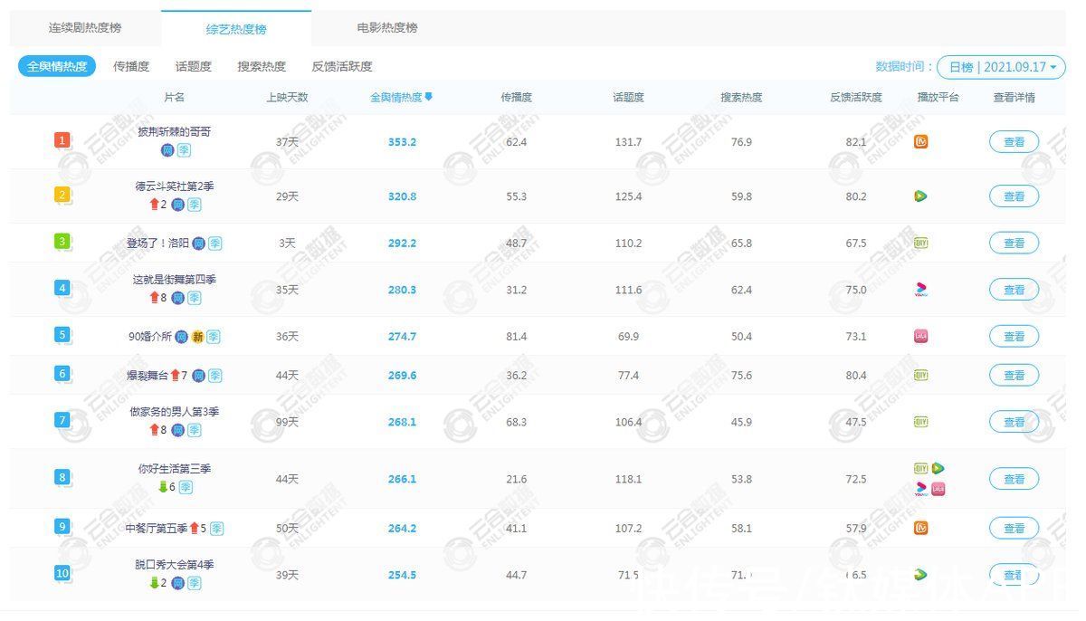Image resolution: width=1086 pixels, height=621 pixels.
Task: Open the 日榜 2021.09.17 date dropdown
Action: [1001, 67]
